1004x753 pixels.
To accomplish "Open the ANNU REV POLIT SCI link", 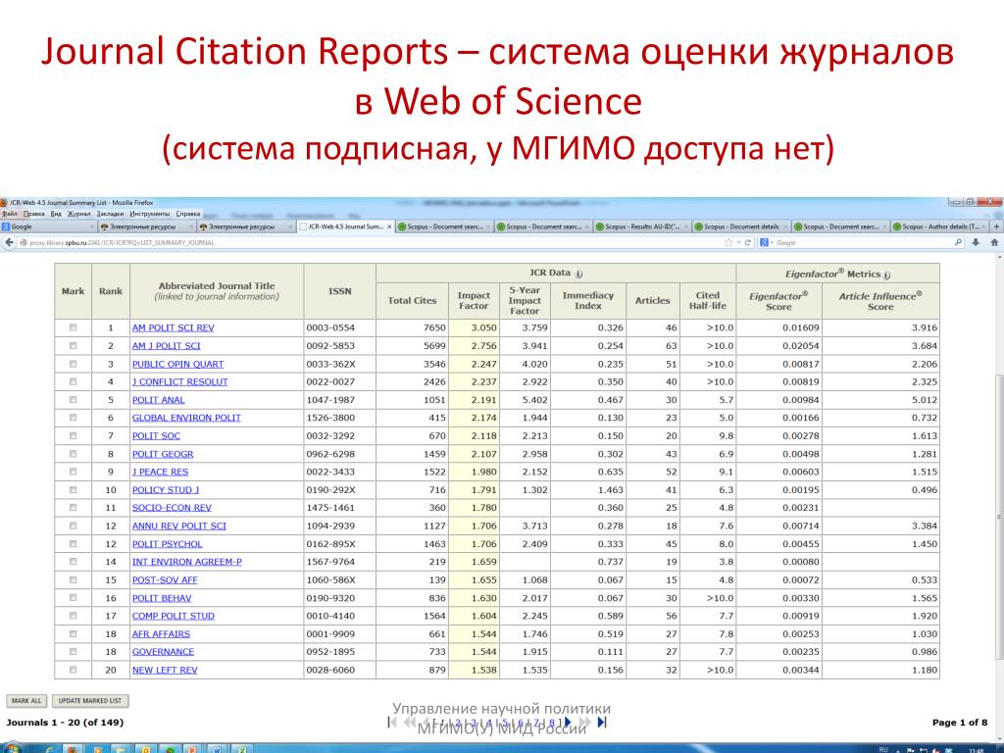I will coord(179,526).
